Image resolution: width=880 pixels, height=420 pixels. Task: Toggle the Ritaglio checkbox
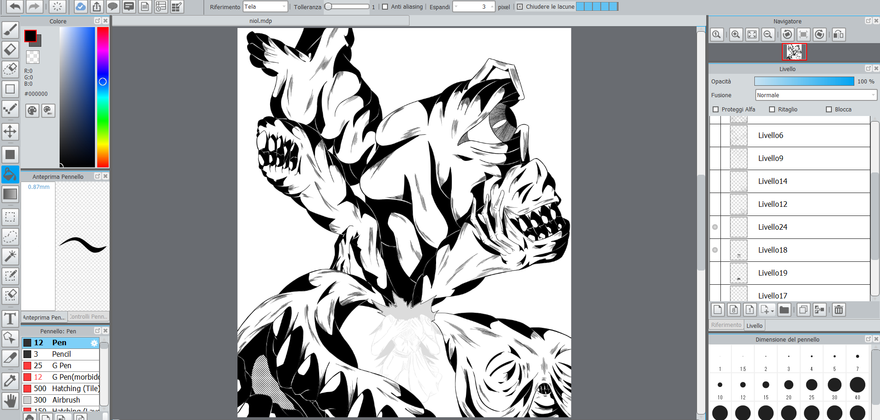pyautogui.click(x=772, y=110)
